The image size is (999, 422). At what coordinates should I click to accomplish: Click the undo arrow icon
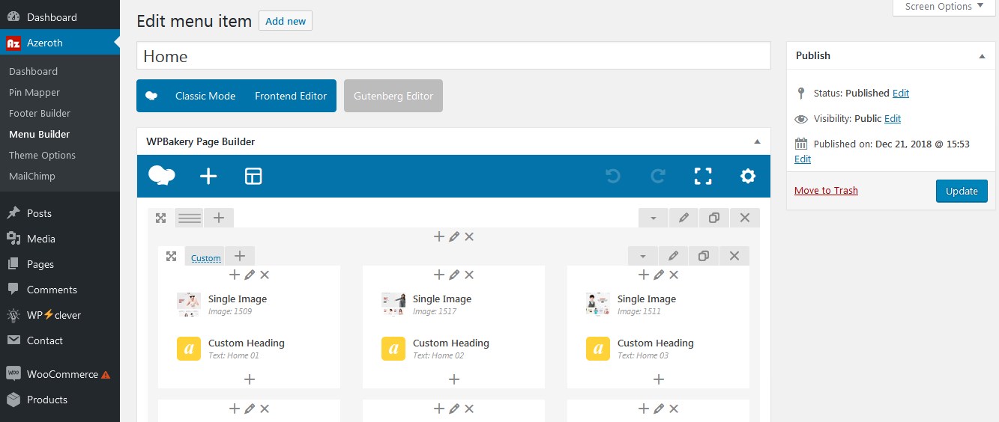[x=613, y=177]
